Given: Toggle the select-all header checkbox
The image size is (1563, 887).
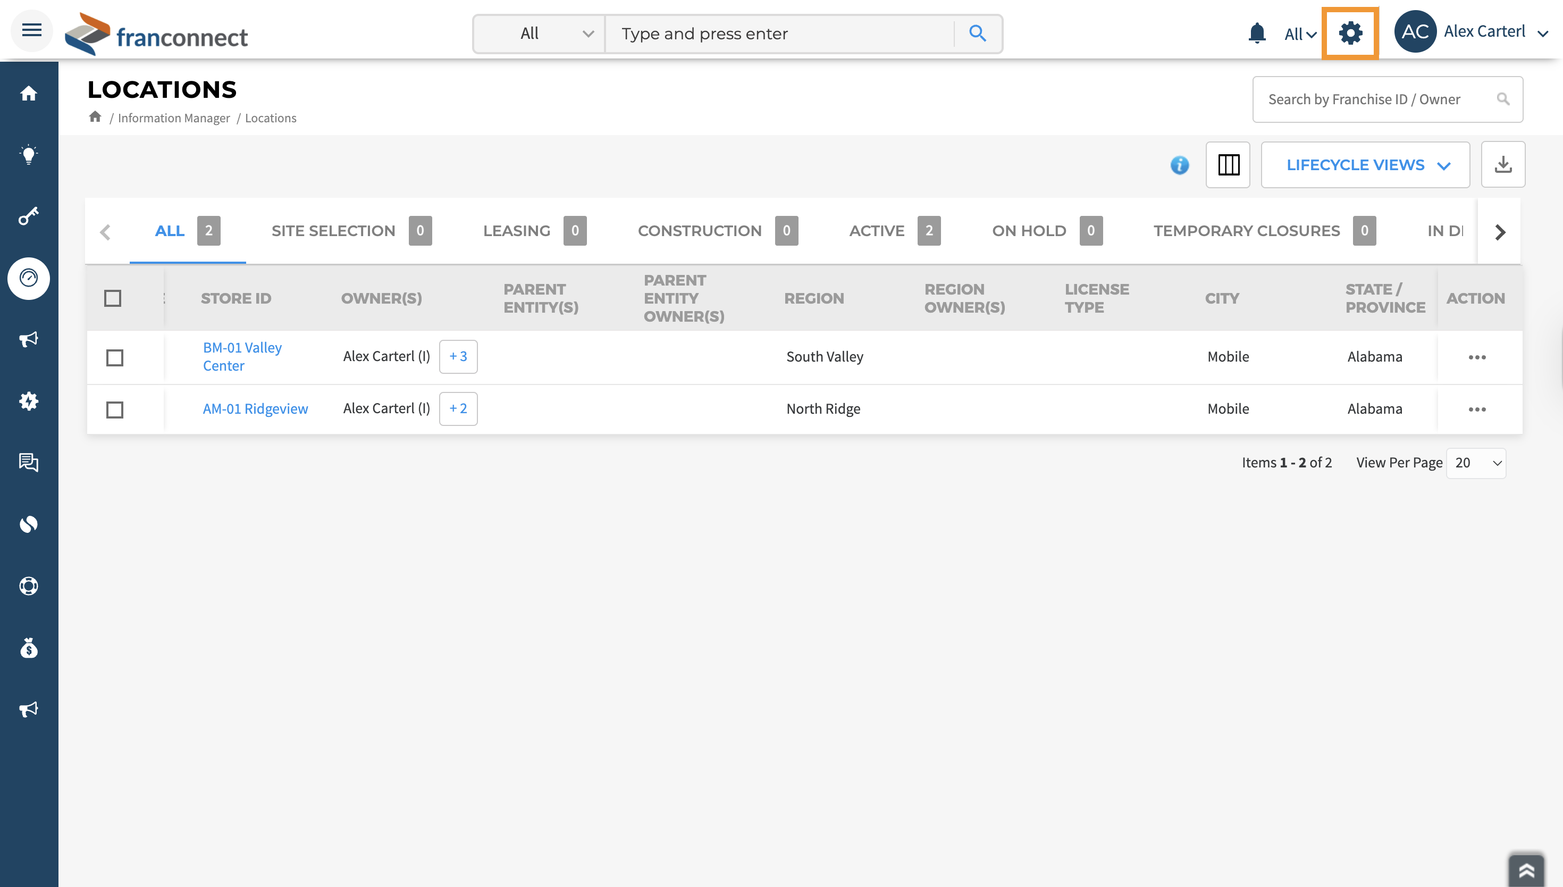Looking at the screenshot, I should click(x=113, y=298).
